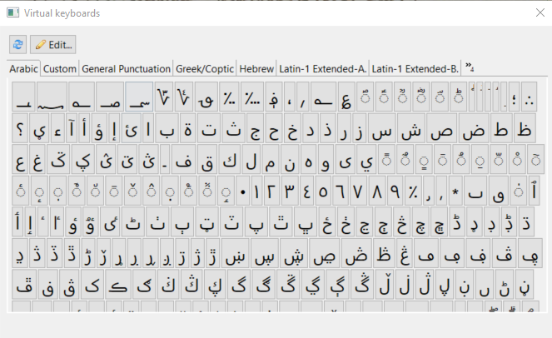This screenshot has height=338, width=552.
Task: Insert the Arabic letter ظ key
Action: 524,128
